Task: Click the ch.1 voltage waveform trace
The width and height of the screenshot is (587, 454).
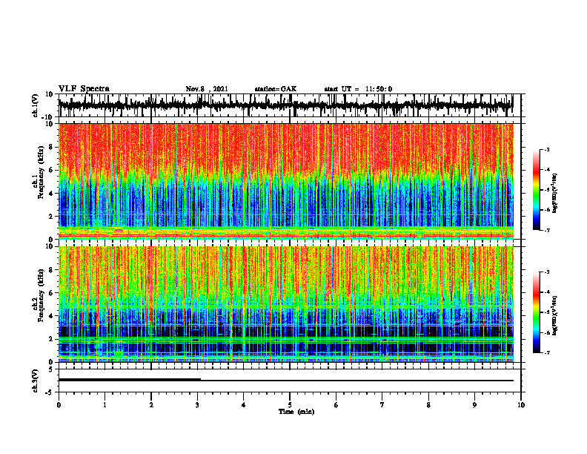Action: [285, 105]
